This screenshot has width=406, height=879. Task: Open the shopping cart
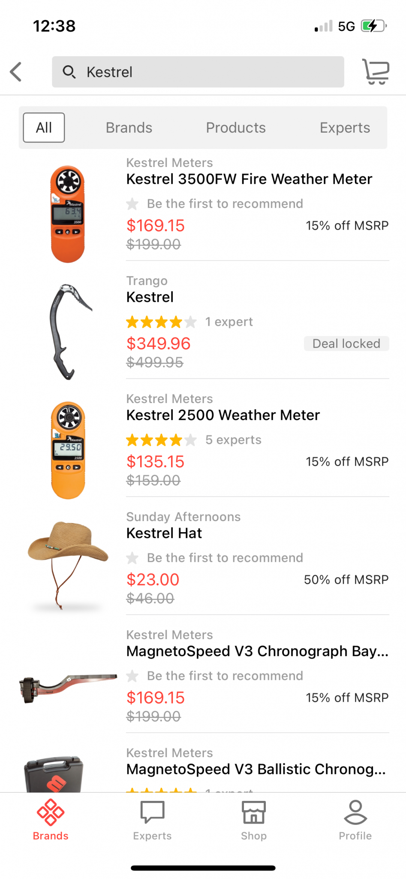pyautogui.click(x=376, y=72)
